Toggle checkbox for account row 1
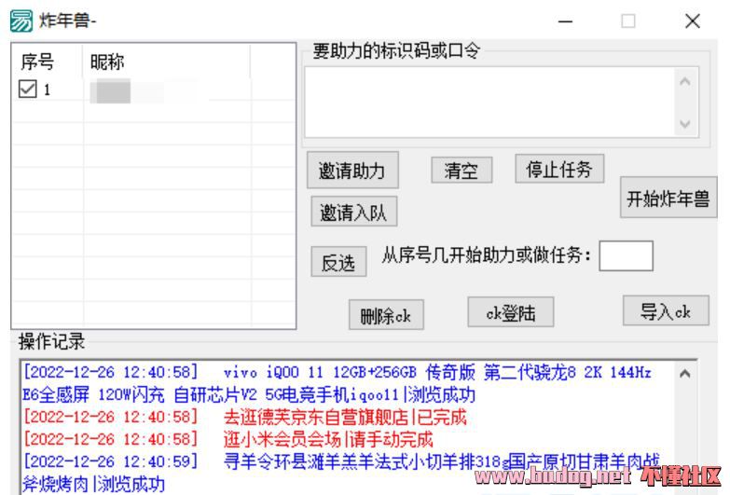 (x=28, y=89)
